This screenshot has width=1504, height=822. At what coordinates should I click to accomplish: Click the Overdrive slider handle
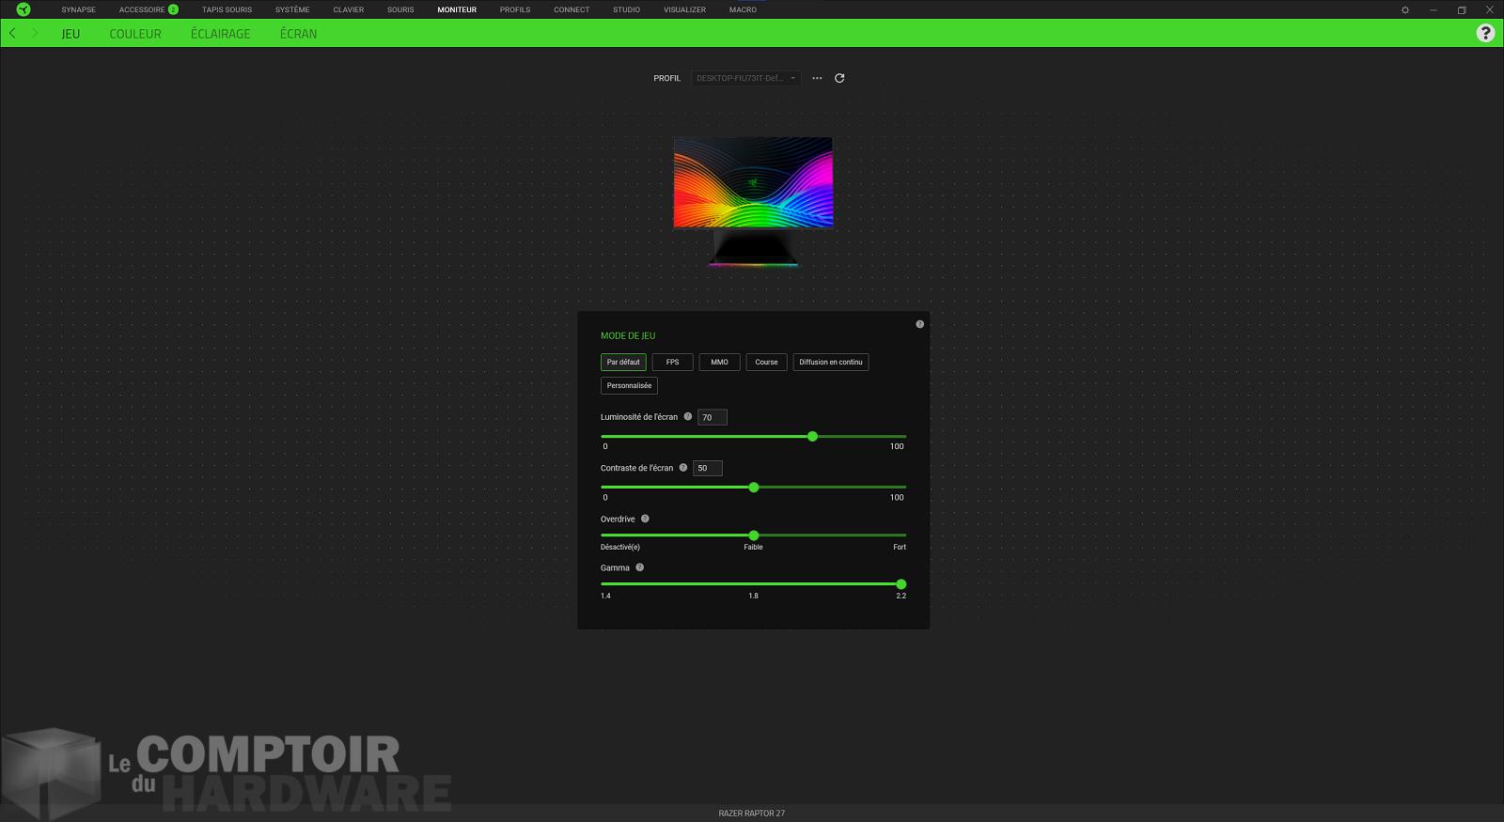[x=754, y=535]
